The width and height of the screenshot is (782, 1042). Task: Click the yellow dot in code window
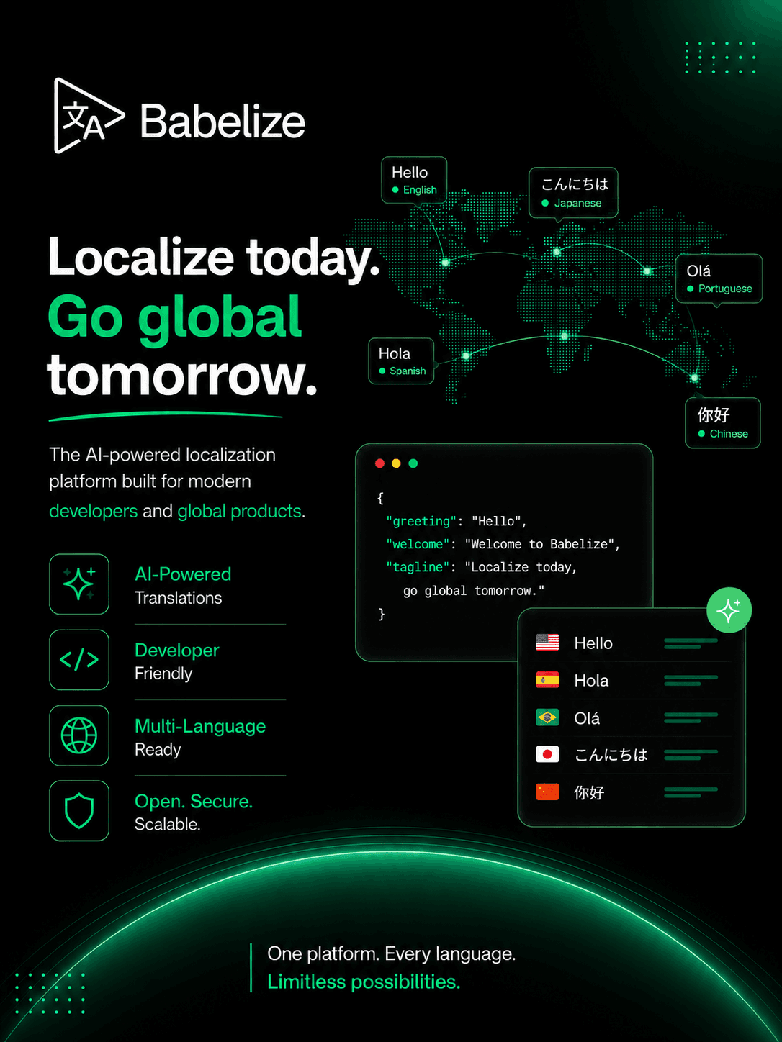pyautogui.click(x=396, y=463)
